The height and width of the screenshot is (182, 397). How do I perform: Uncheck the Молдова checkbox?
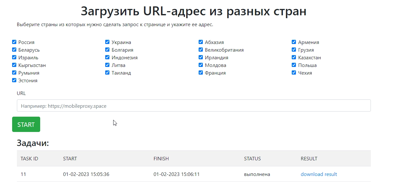pyautogui.click(x=201, y=65)
